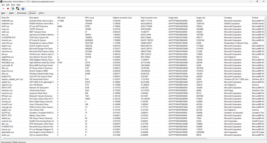Open the Edit menu
Screen dimensions: 267x143
coord(8,5)
